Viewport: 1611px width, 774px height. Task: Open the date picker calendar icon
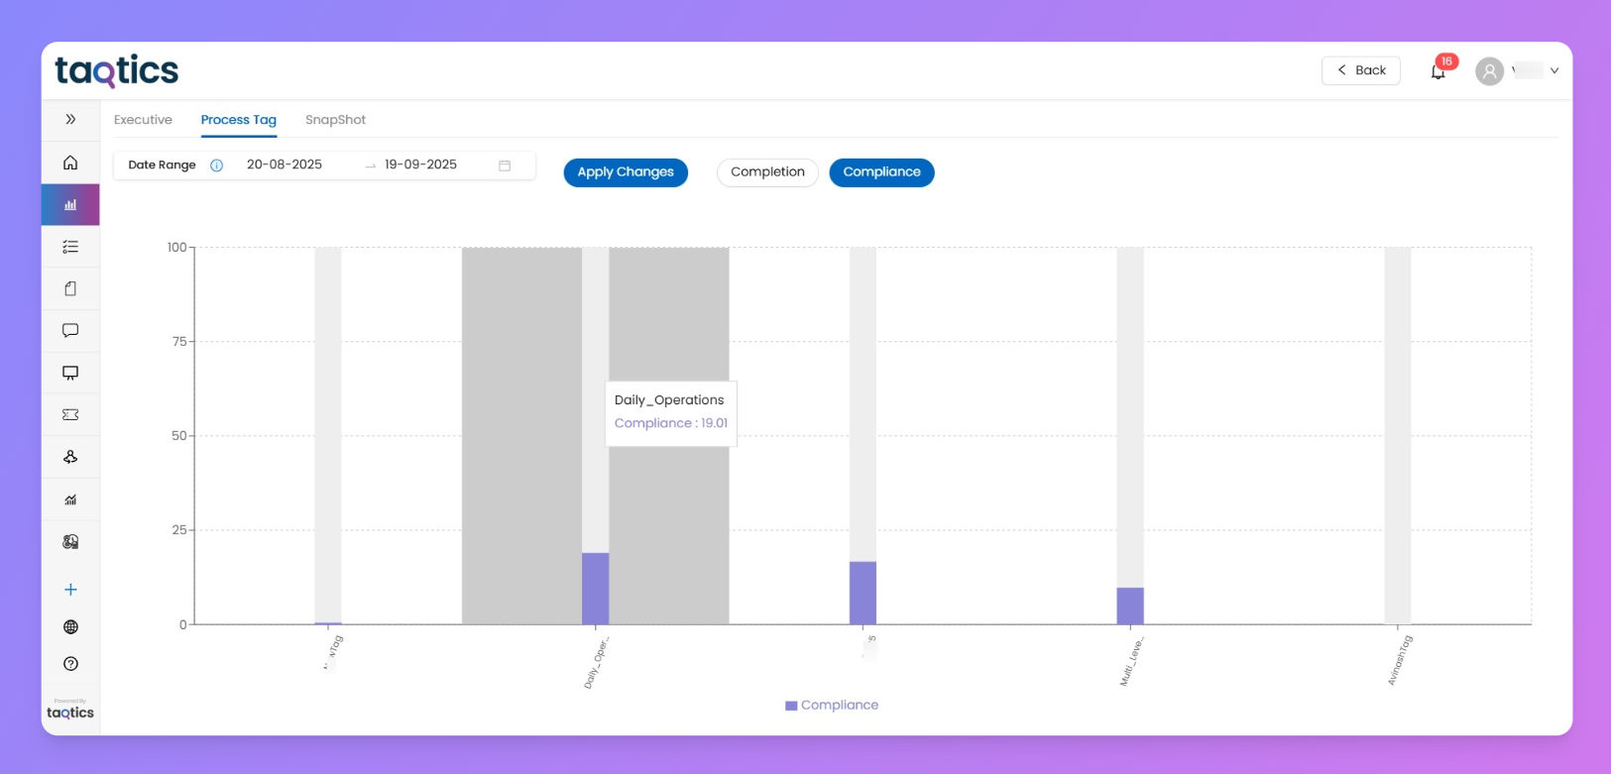tap(505, 166)
